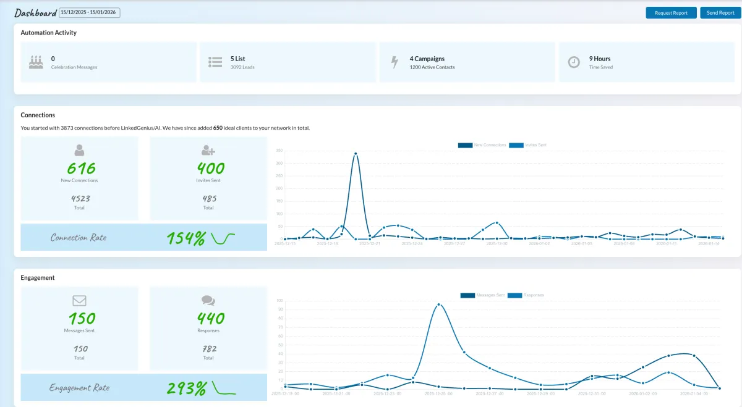
Task: Select the 5 List stack icon
Action: tap(215, 61)
